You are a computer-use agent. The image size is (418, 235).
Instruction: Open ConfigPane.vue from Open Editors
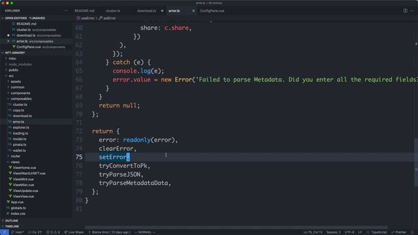(29, 47)
